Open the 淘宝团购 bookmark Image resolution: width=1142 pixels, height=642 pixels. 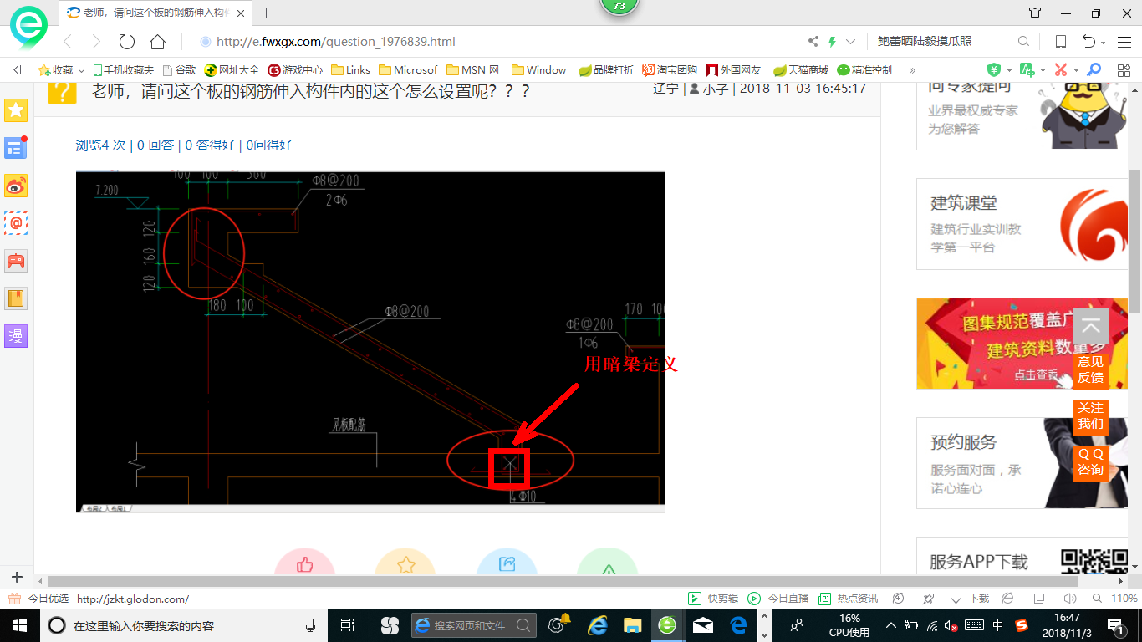[670, 70]
